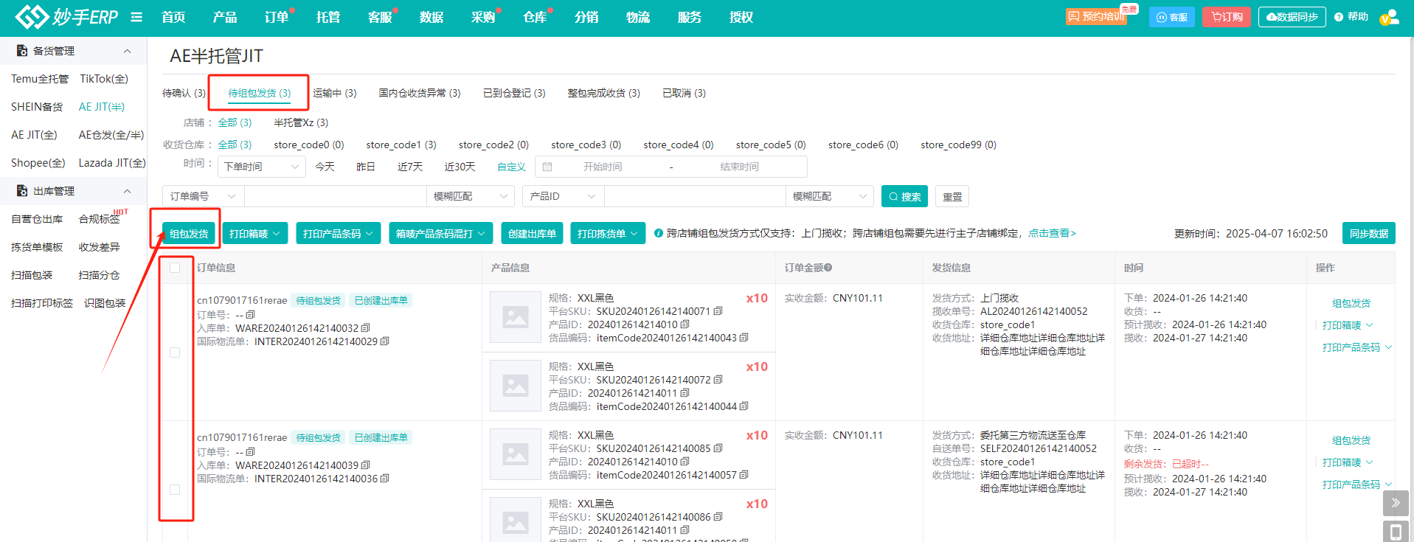Open the 产品ID field dropdown
The height and width of the screenshot is (542, 1414).
(564, 196)
